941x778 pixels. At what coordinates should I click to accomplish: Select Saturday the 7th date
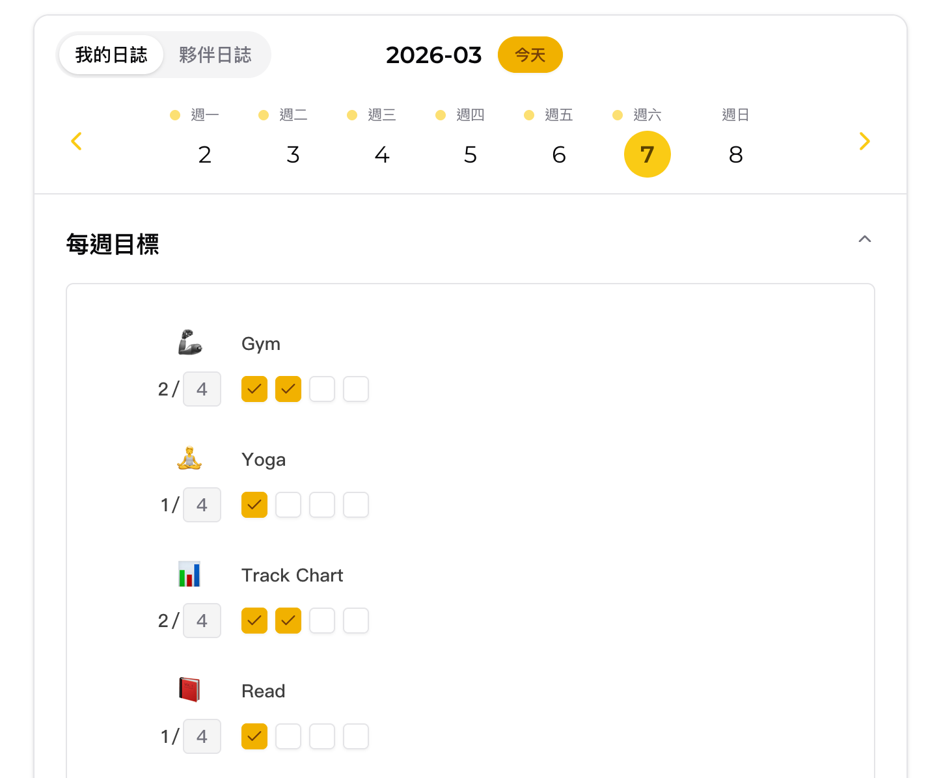pyautogui.click(x=647, y=154)
